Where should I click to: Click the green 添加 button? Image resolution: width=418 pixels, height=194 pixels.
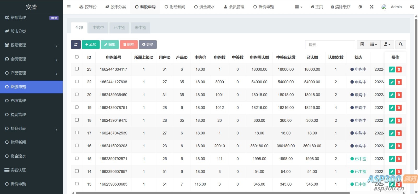pyautogui.click(x=91, y=45)
